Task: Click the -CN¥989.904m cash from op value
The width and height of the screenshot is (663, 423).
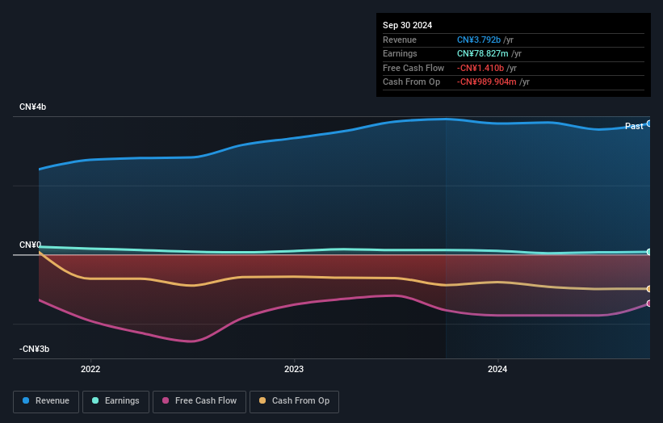Action: click(487, 82)
